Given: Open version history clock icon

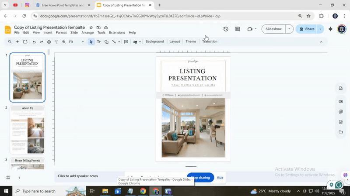Looking at the screenshot, I should tap(226, 29).
